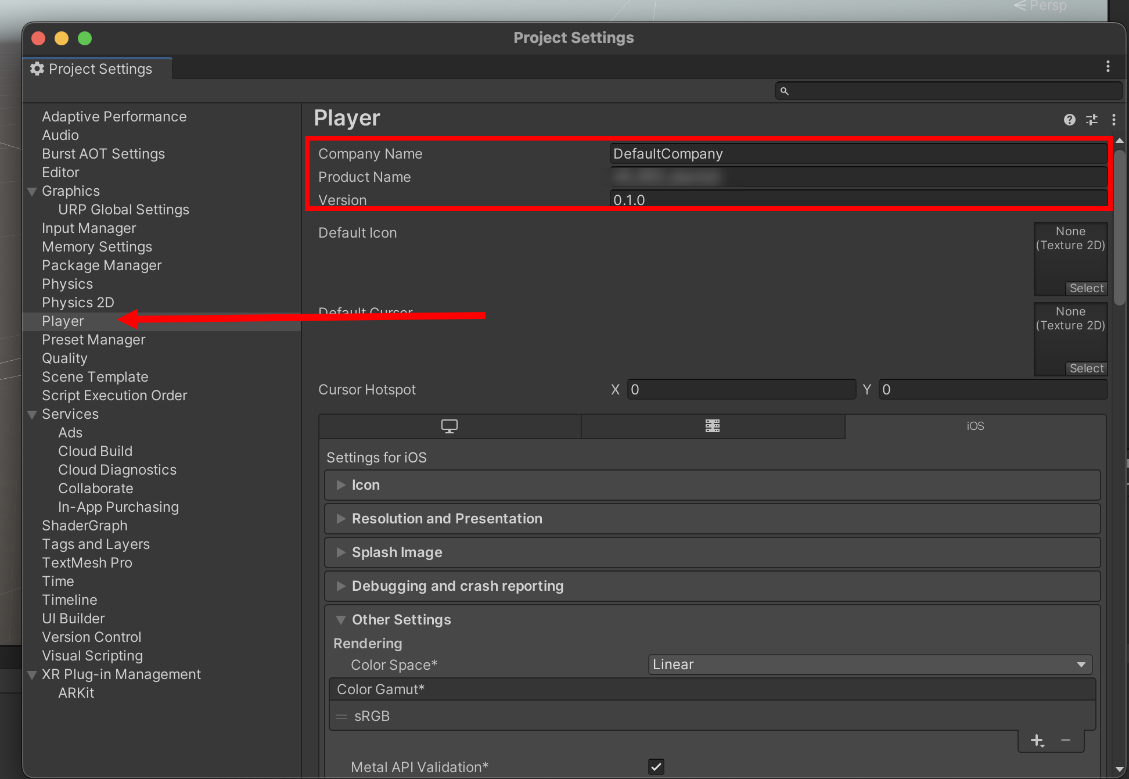Image resolution: width=1129 pixels, height=779 pixels.
Task: Toggle the Metal API Validation checkbox
Action: click(x=656, y=767)
